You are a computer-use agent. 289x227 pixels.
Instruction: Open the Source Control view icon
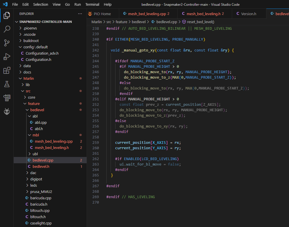point(7,43)
